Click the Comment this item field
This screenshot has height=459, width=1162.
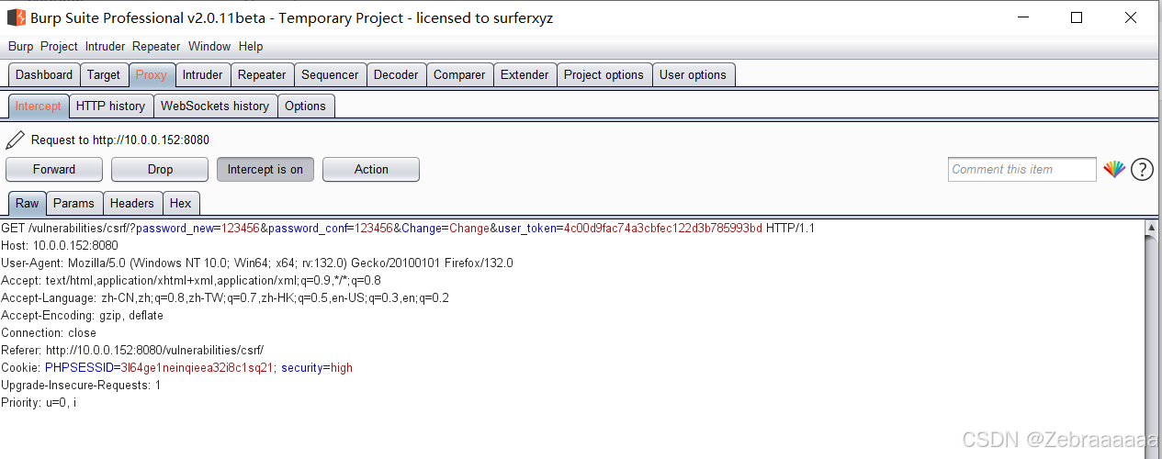pos(1022,169)
